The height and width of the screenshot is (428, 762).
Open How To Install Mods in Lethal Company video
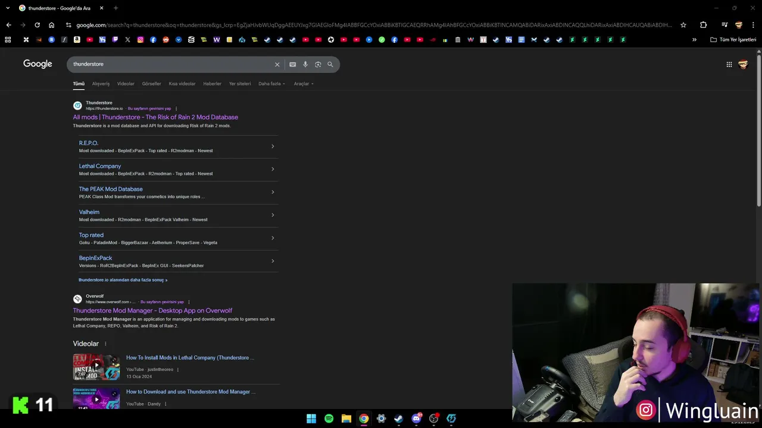click(x=190, y=358)
